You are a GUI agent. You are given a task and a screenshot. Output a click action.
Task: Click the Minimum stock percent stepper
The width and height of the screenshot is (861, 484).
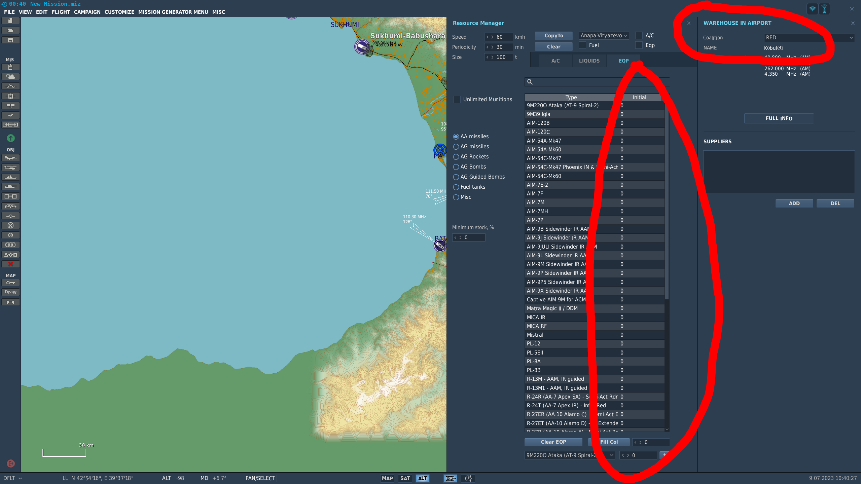pyautogui.click(x=458, y=237)
